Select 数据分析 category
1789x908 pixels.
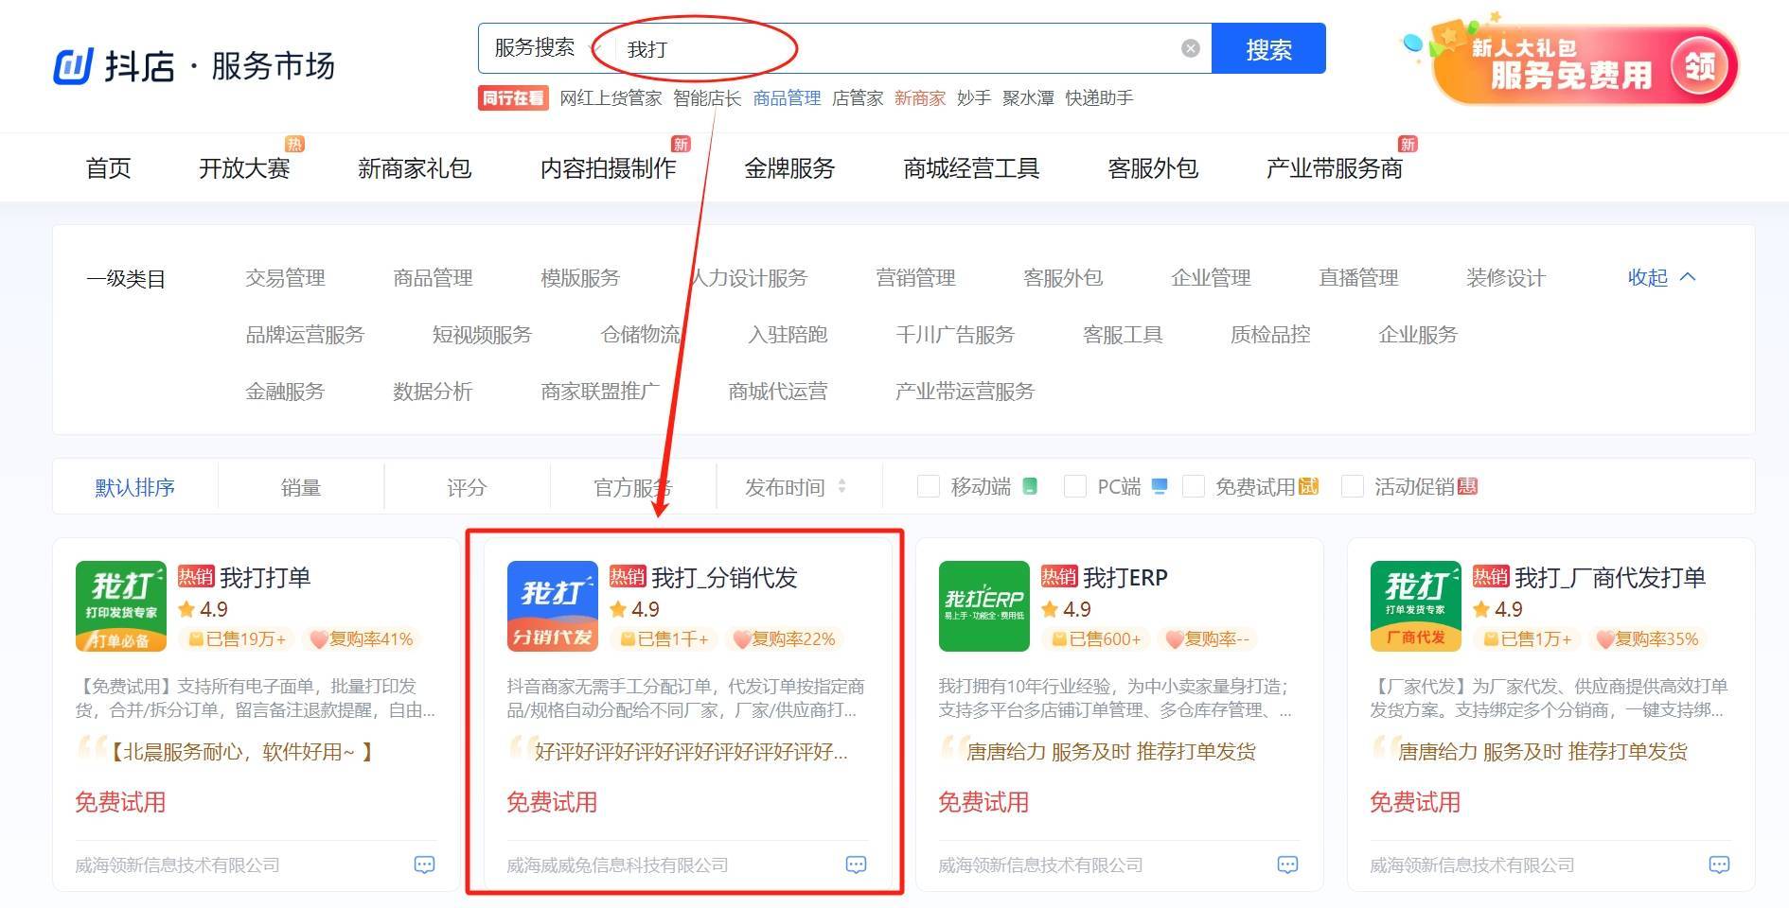pos(433,392)
